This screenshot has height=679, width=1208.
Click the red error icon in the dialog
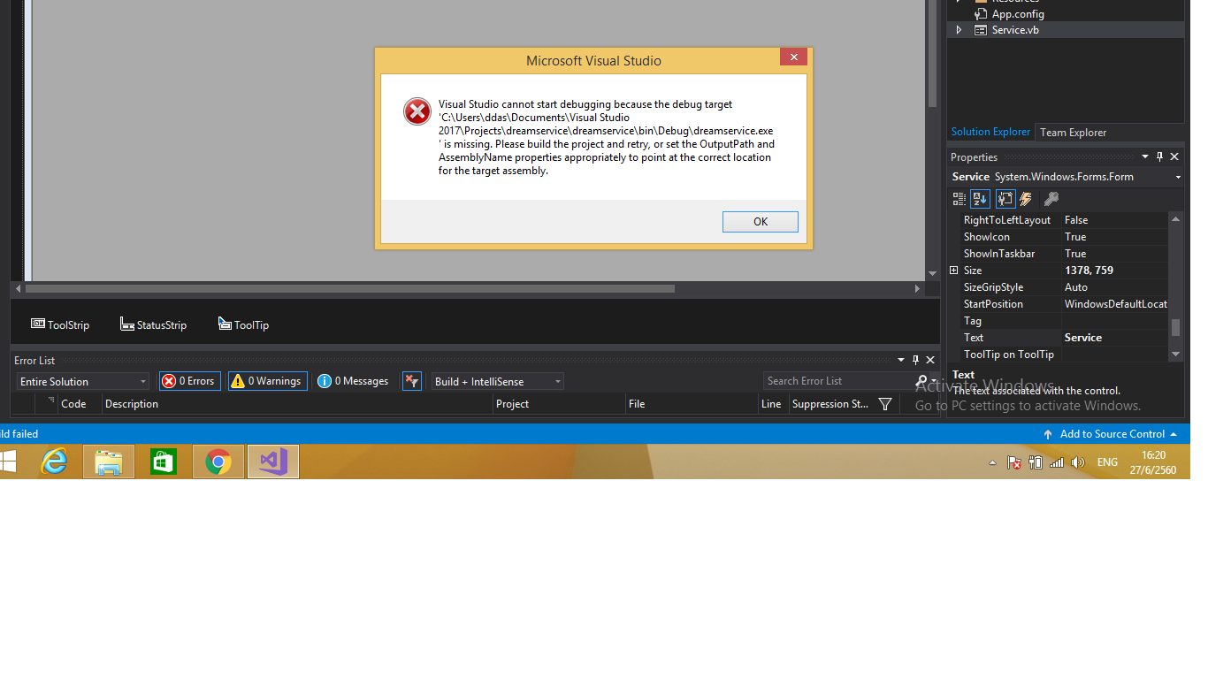coord(417,111)
